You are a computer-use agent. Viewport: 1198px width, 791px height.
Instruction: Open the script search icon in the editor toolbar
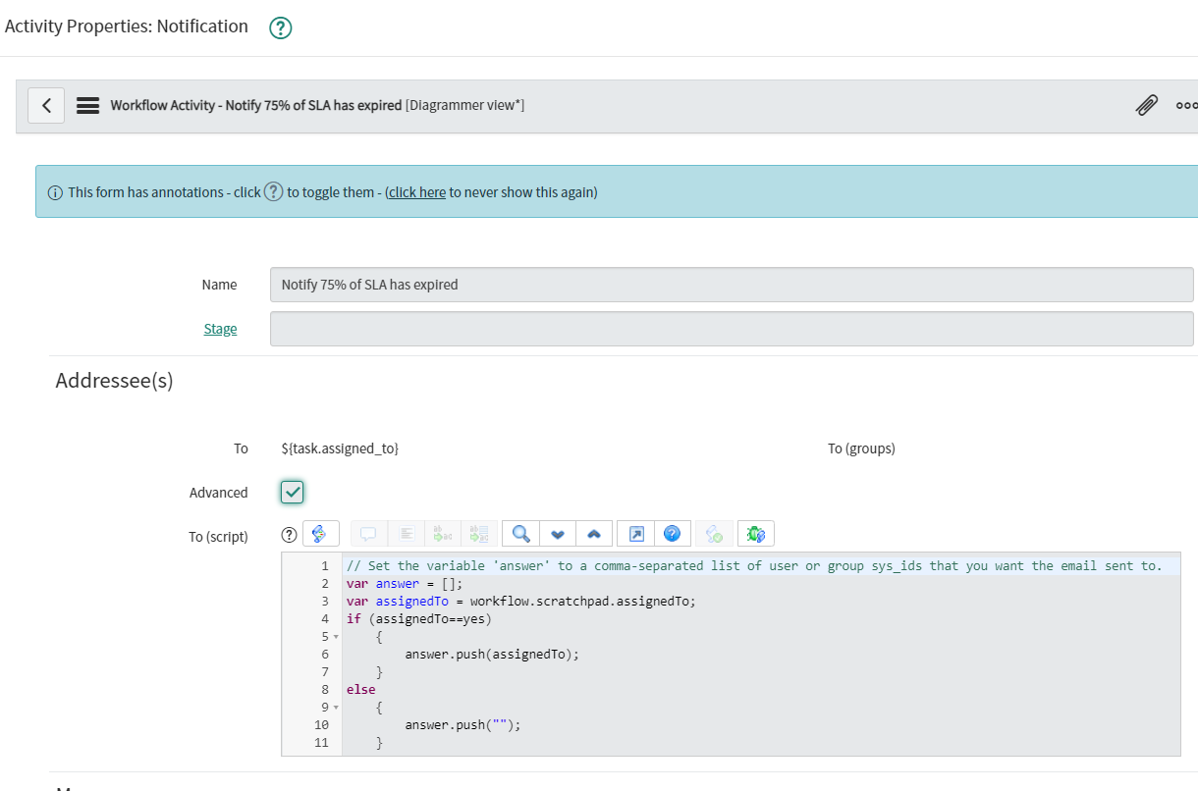520,533
